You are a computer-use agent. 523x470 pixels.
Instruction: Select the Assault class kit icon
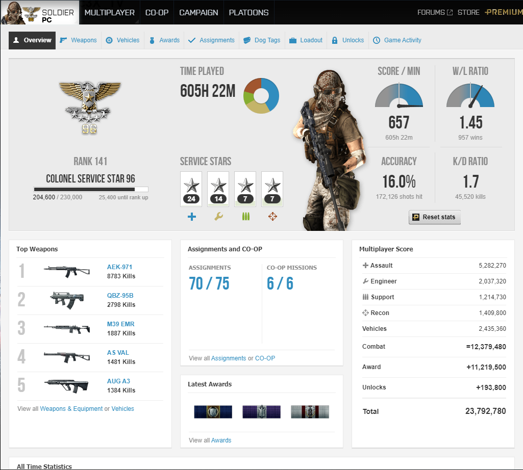[191, 216]
